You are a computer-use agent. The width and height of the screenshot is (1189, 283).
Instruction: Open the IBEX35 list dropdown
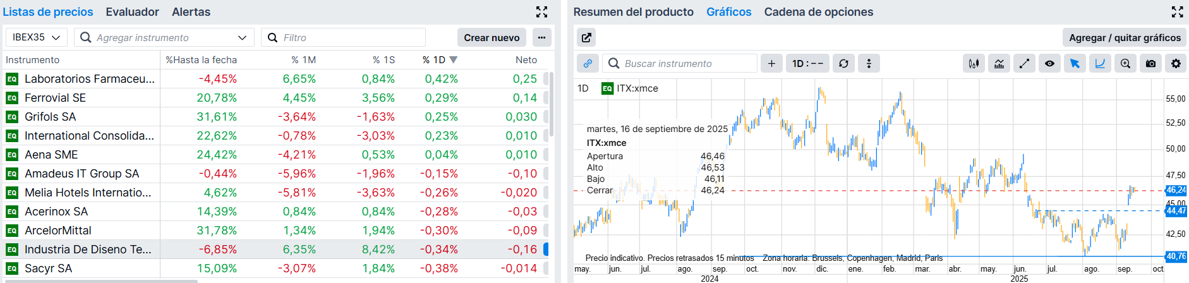[x=36, y=37]
